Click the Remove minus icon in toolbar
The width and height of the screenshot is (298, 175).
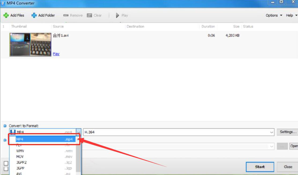point(66,15)
